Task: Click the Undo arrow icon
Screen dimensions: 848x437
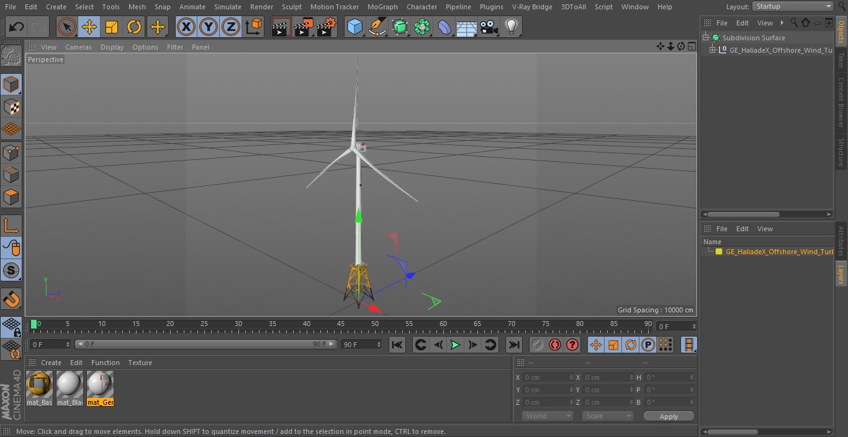Action: coord(17,27)
